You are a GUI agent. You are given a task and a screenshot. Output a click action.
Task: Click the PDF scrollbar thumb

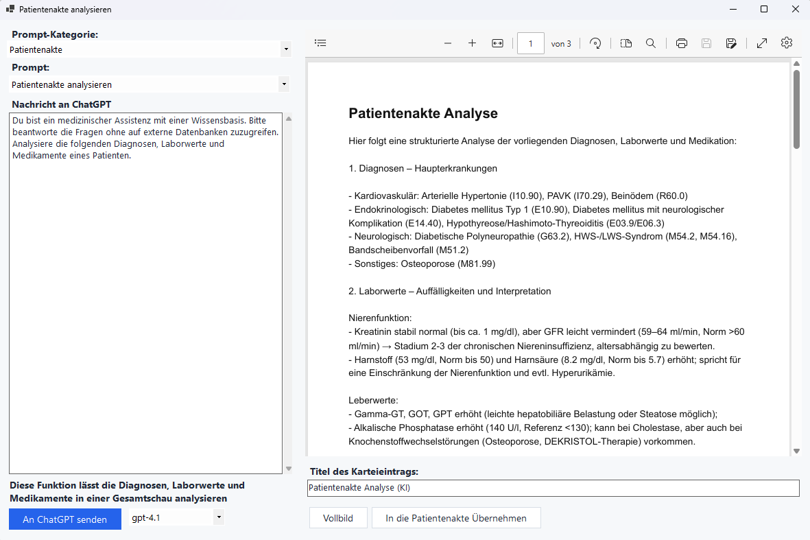[x=796, y=108]
